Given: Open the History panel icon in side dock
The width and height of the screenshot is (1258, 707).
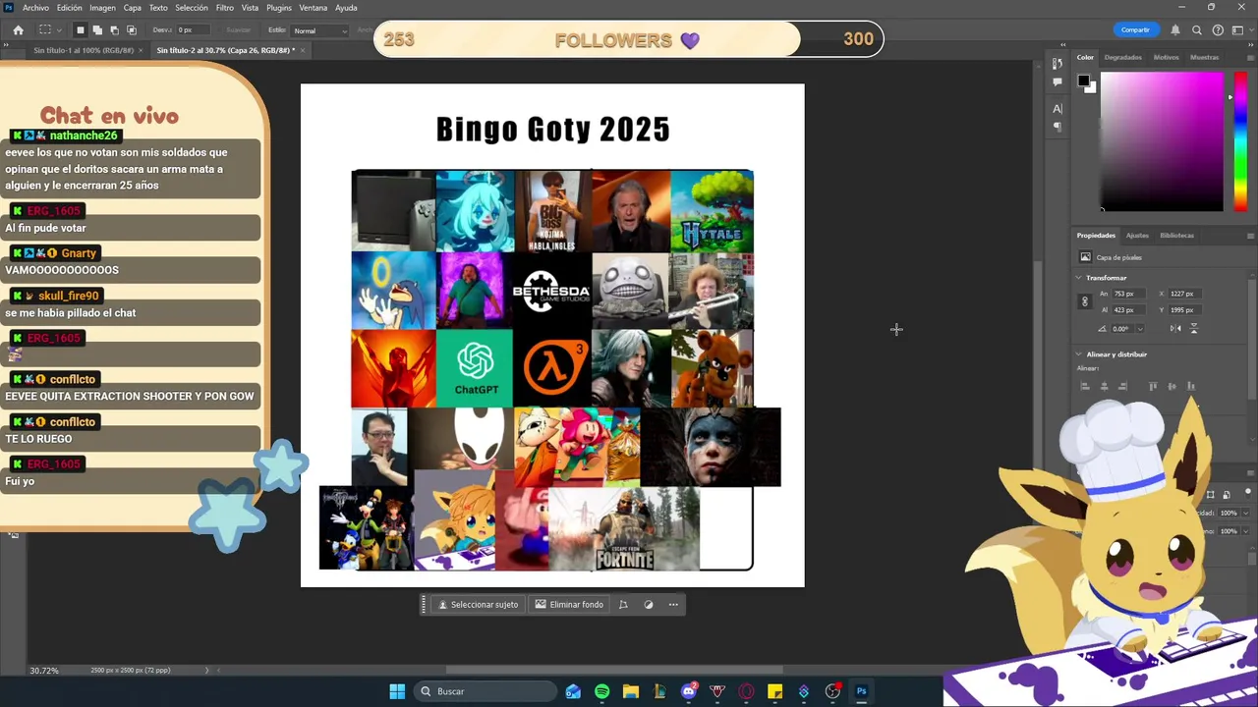Looking at the screenshot, I should click(1058, 64).
